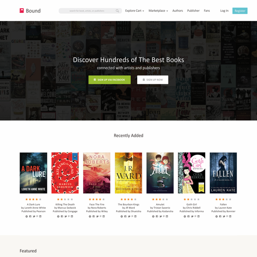This screenshot has height=257, width=257.
Task: Click the Register button
Action: [x=240, y=11]
